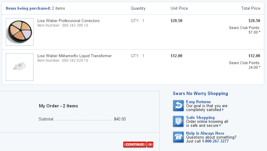The image size is (267, 151).
Task: Click the arrow beside the CONTINUE button
Action: coord(150,144)
